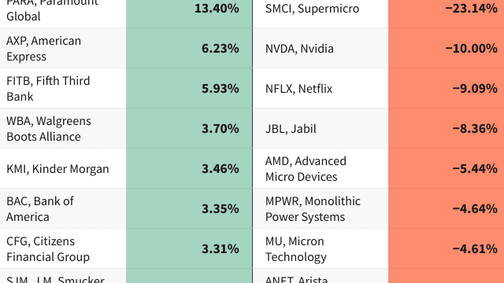The height and width of the screenshot is (283, 504).
Task: Click the FITB, Fifth Third Bank cell
Action: (x=63, y=88)
